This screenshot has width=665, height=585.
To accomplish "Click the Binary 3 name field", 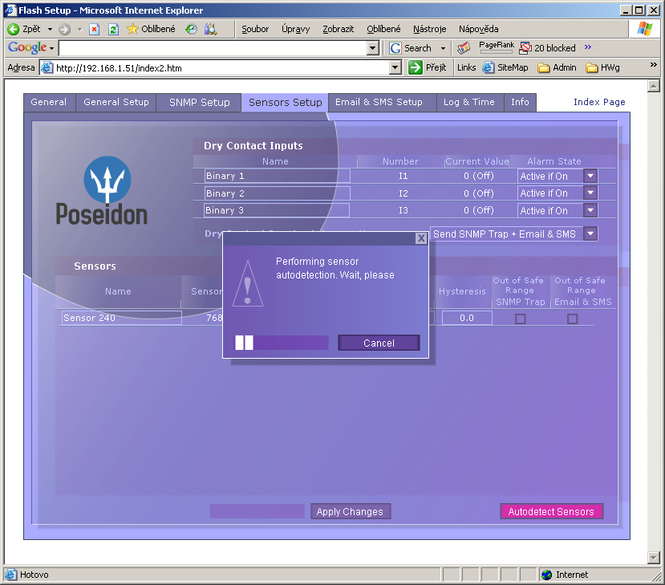I will (277, 210).
